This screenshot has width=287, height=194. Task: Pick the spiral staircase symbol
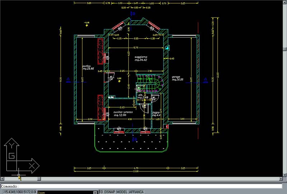(157, 84)
